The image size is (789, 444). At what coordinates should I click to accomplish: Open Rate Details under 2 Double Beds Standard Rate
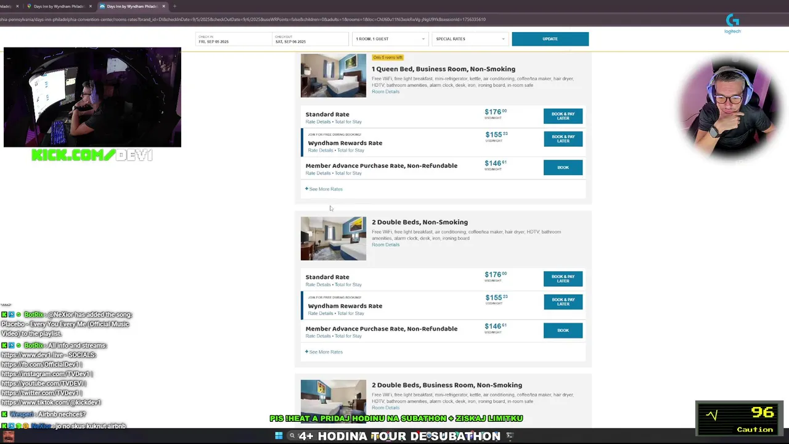318,285
